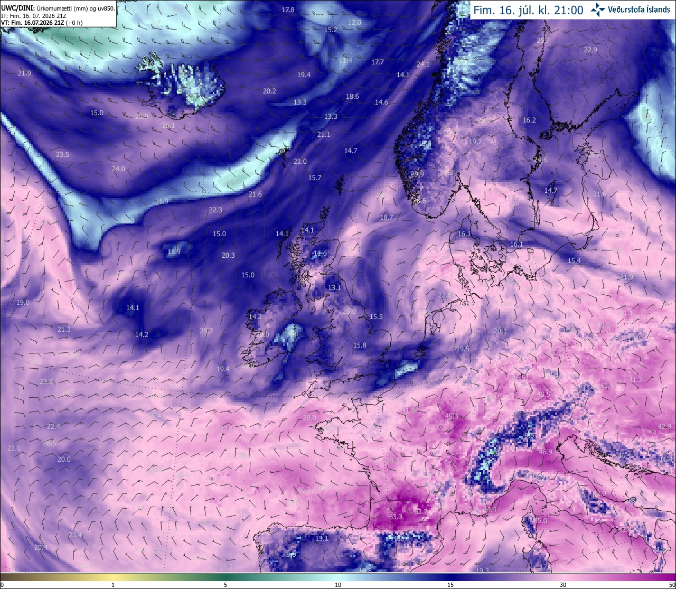Image resolution: width=676 pixels, height=589 pixels.
Task: Click the 17.8 value at the top of the map
Action: (288, 10)
